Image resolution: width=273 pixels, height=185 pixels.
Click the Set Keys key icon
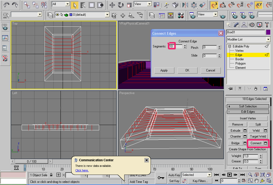(160, 178)
